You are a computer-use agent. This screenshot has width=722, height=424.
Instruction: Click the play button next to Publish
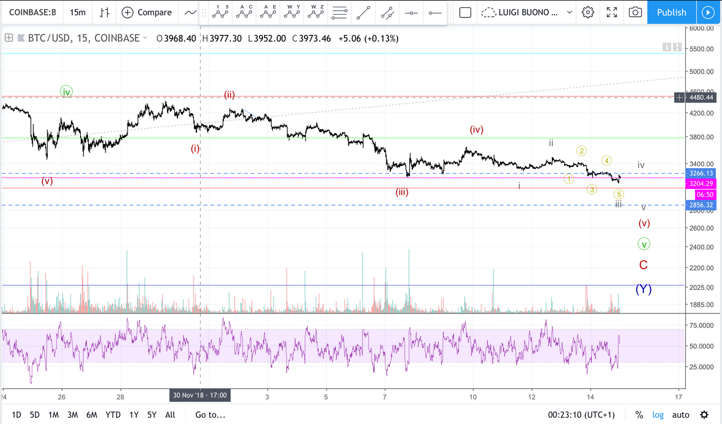[707, 12]
